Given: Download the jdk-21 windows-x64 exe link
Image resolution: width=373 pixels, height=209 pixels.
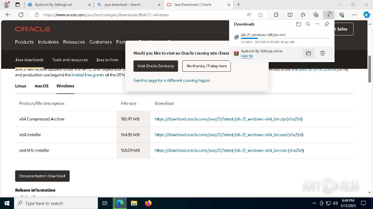Looking at the screenshot, I should point(221,135).
